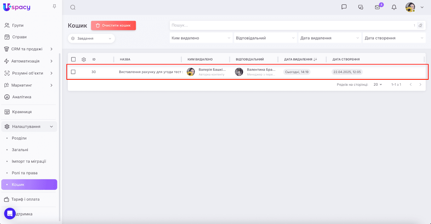
Task: Open the Відповідальний filter dropdown
Action: (265, 38)
